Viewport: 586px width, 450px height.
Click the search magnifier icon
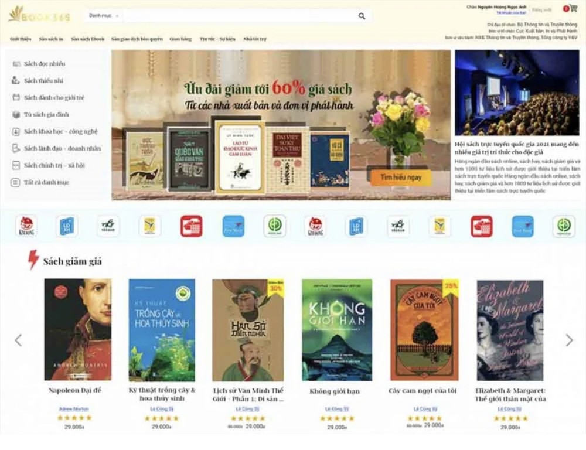click(362, 16)
